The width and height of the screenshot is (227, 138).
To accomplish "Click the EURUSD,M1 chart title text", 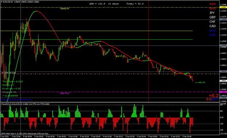I will point(8,2).
